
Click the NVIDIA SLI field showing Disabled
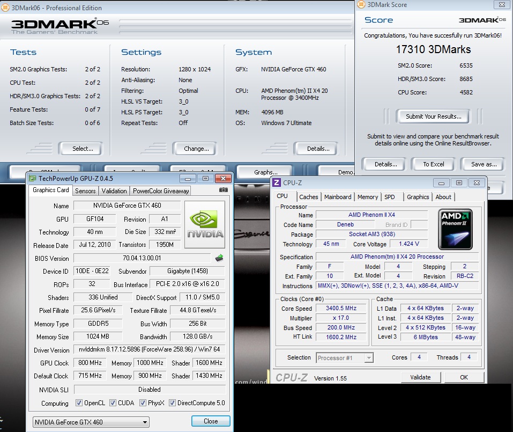point(150,390)
